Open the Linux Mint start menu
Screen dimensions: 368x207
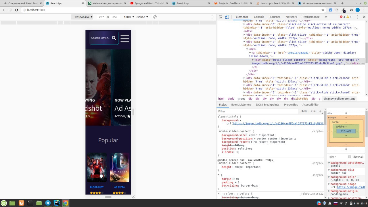4,203
